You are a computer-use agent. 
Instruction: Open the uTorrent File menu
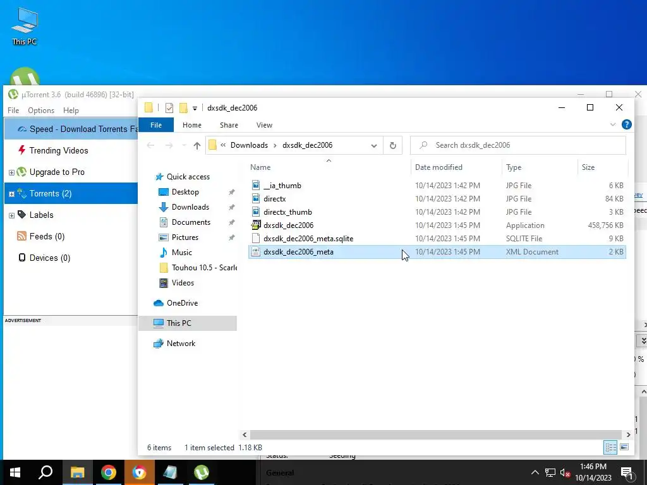(x=13, y=111)
